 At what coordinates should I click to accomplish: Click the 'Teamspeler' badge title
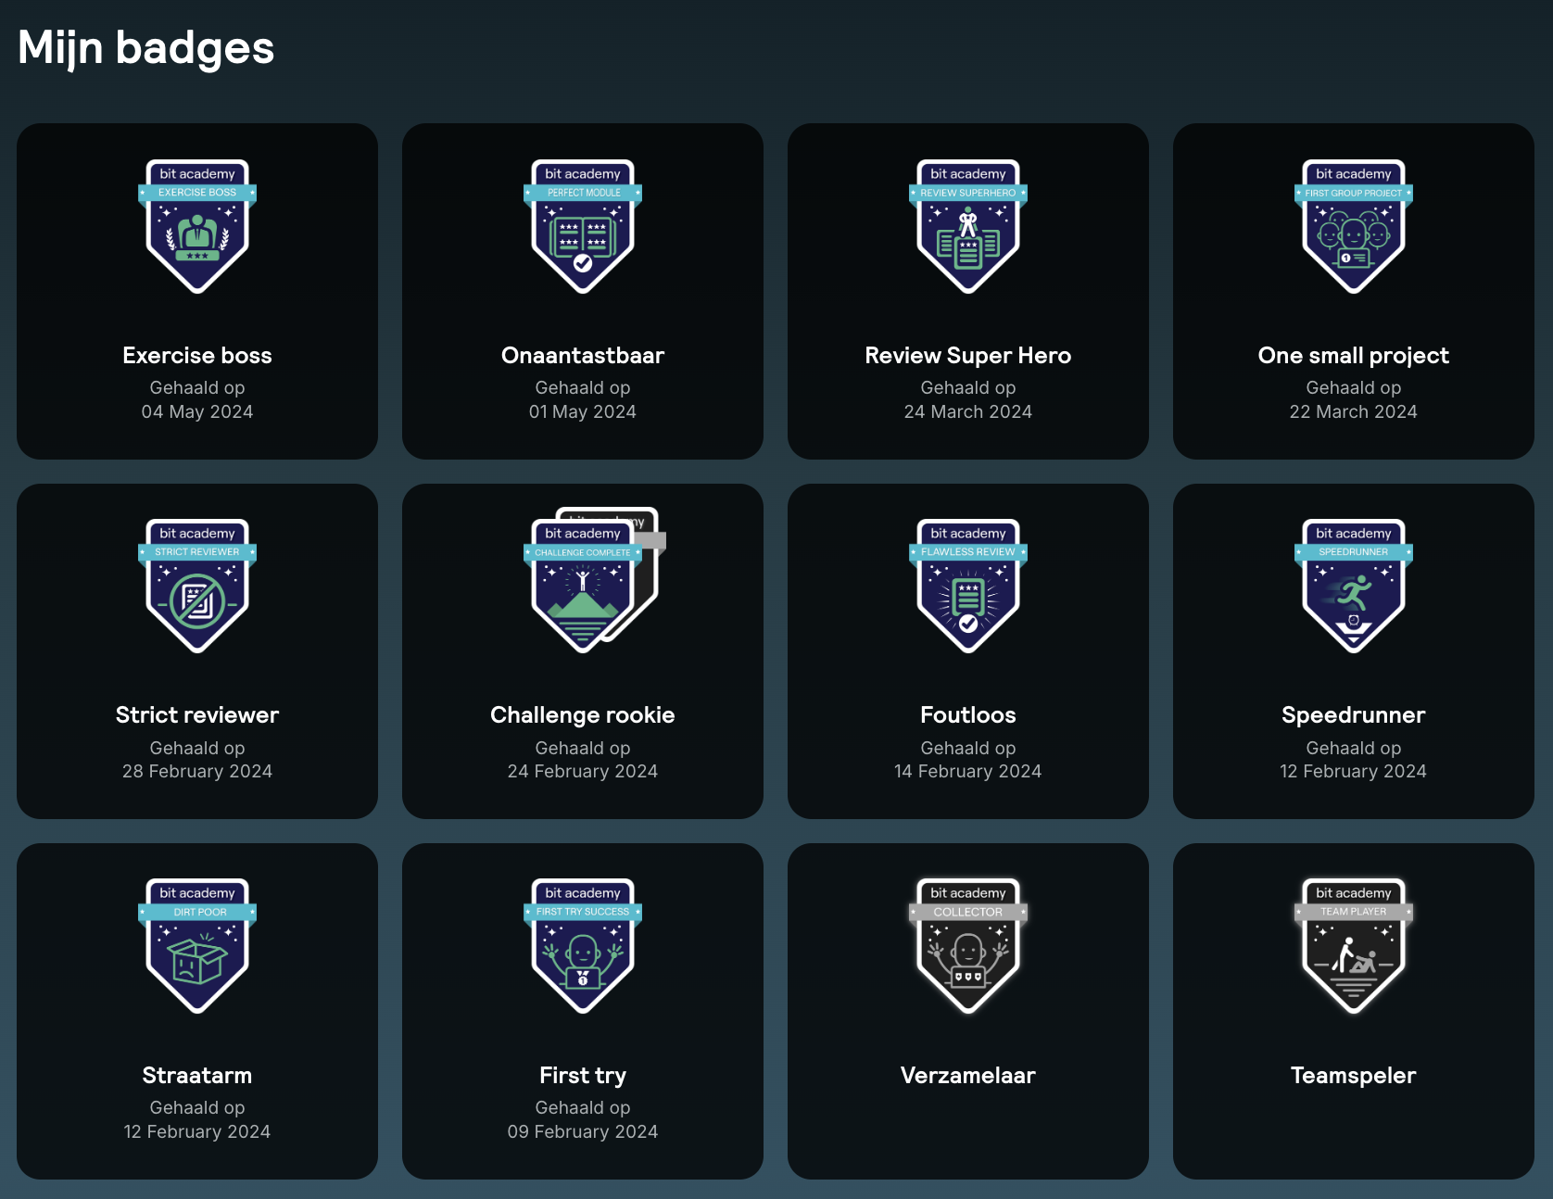click(1353, 1076)
